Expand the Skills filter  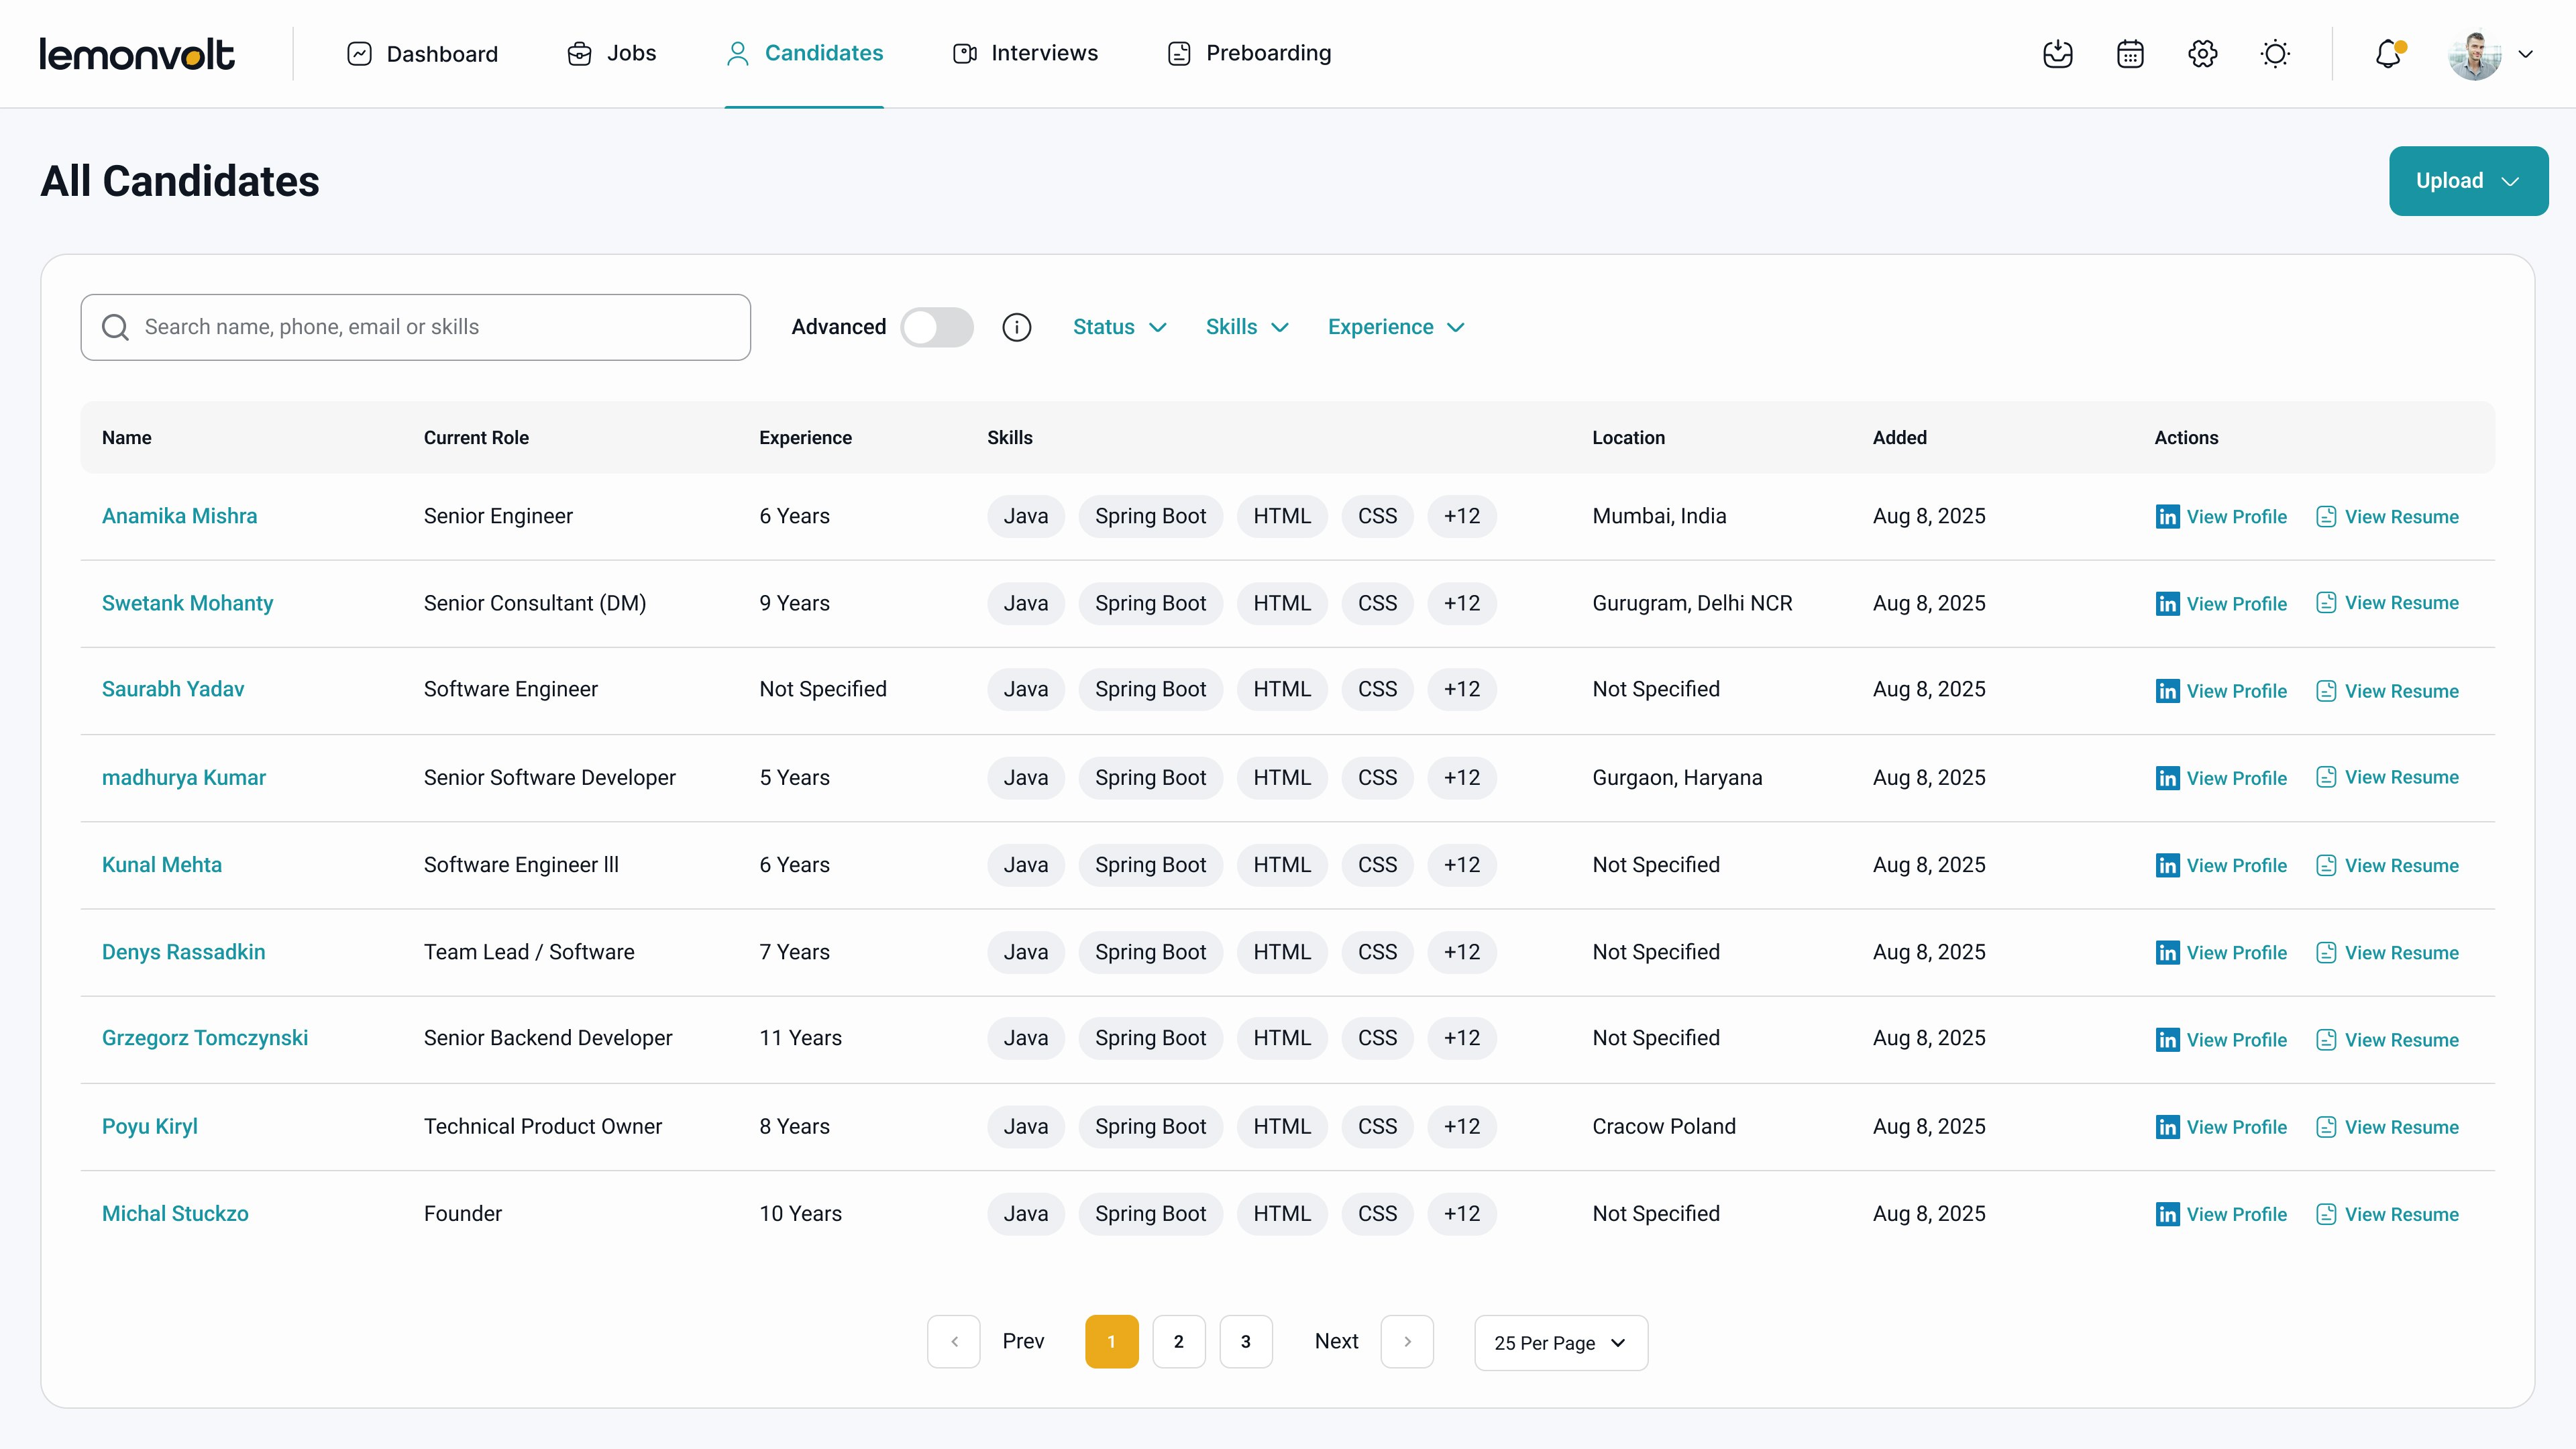click(x=1245, y=327)
